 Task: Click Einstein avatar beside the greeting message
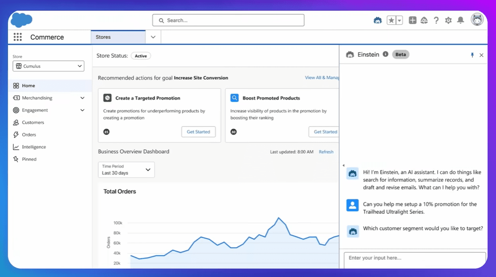352,173
